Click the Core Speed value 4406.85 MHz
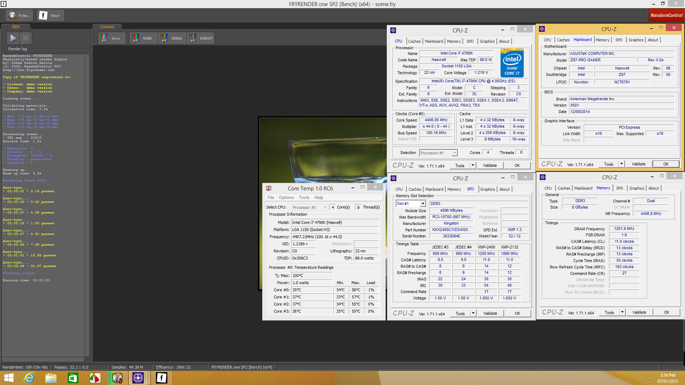This screenshot has width=685, height=385. (436, 120)
